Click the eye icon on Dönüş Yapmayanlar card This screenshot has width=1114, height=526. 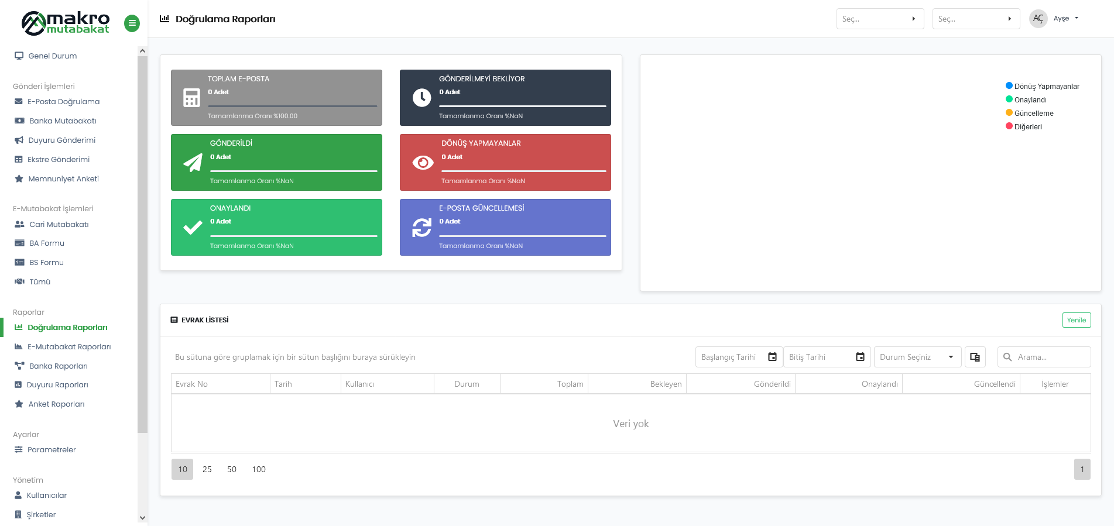tap(423, 163)
